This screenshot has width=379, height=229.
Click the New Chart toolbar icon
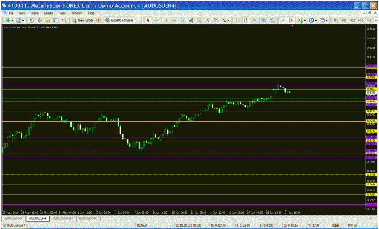[x=7, y=21]
